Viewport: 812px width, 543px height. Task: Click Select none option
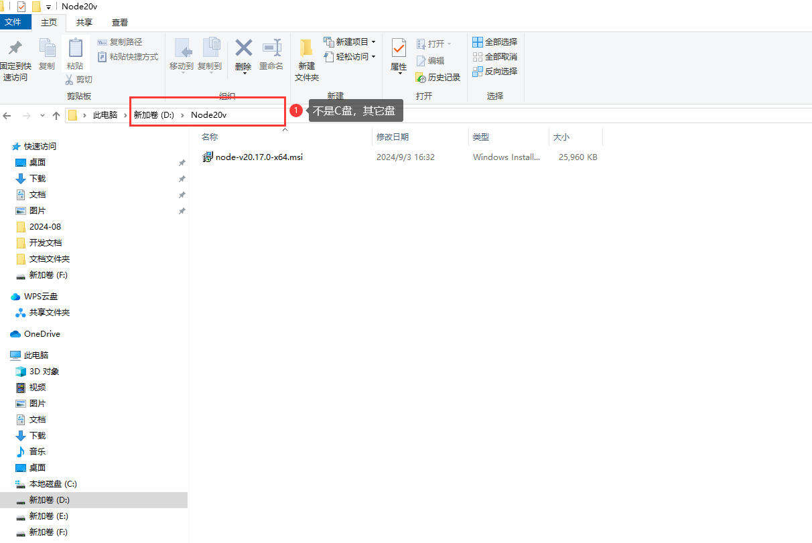tap(495, 57)
